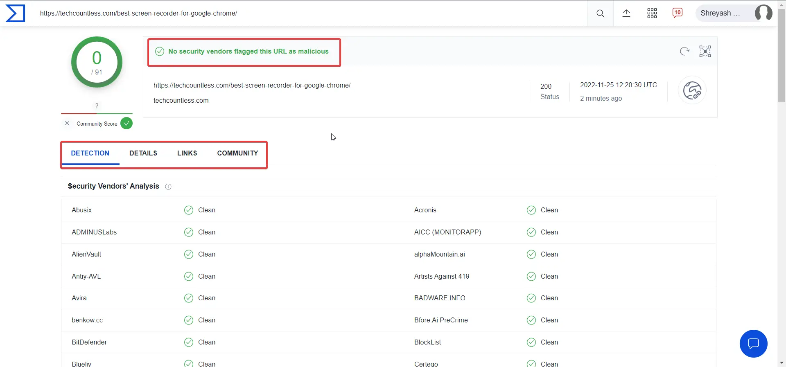This screenshot has height=367, width=786.
Task: Click the full scanned URL text
Action: (x=252, y=85)
